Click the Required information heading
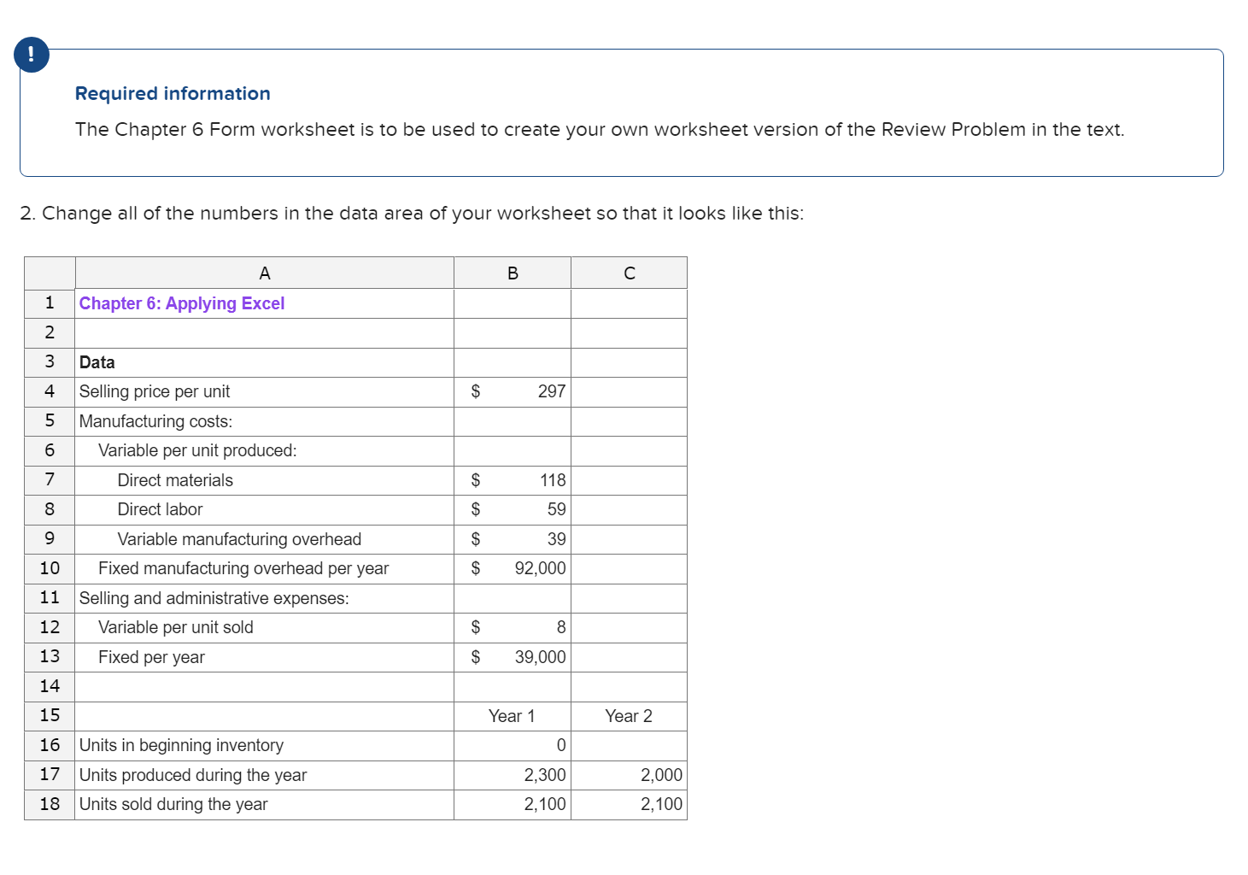 point(172,93)
